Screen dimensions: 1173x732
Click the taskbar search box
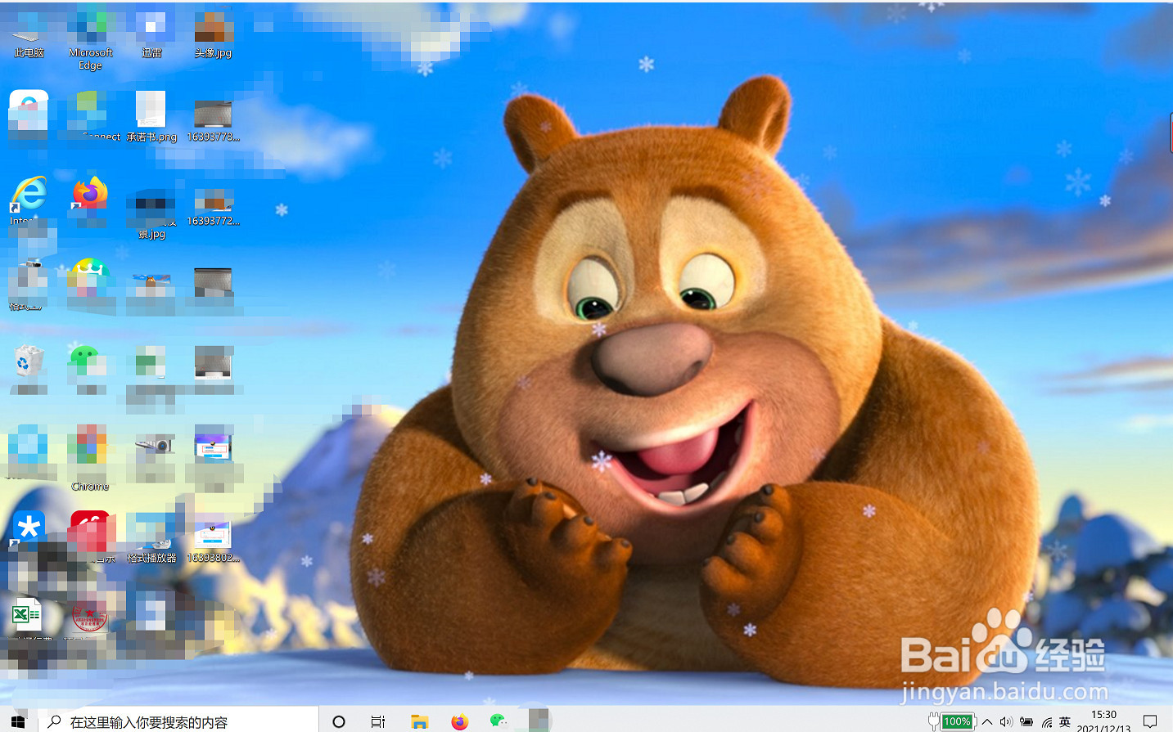click(178, 721)
